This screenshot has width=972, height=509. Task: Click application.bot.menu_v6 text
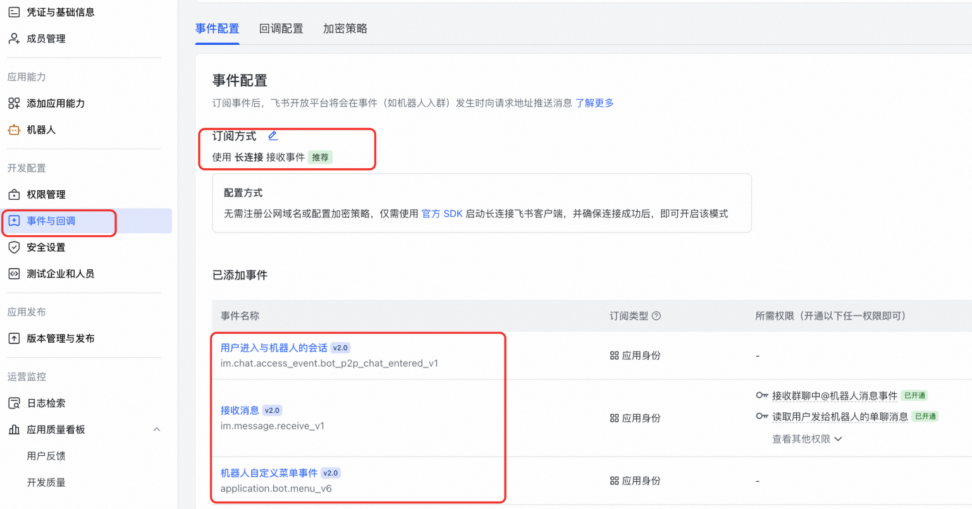[x=276, y=489]
